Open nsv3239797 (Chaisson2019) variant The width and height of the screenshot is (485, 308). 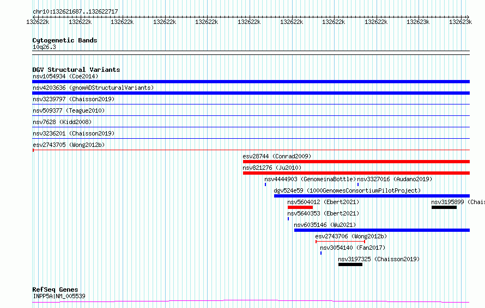point(74,99)
